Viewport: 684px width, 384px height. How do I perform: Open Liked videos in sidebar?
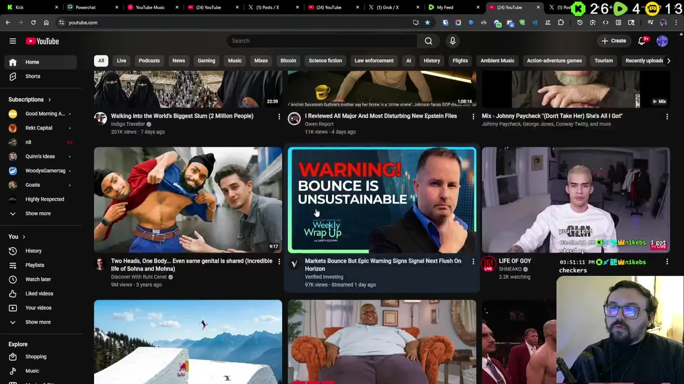coord(41,293)
